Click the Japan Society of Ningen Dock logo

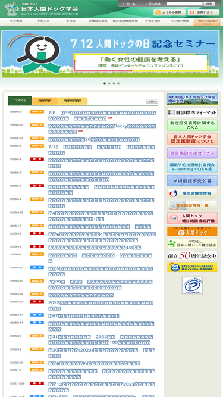click(x=42, y=10)
